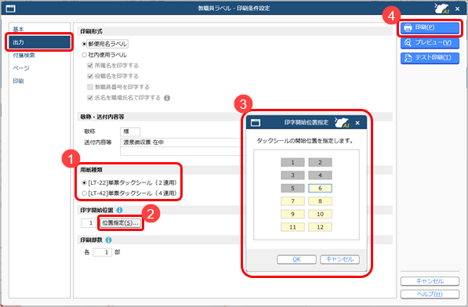468x307 pixels.
Task: Click the info icon next to 印刷部数
Action: pyautogui.click(x=109, y=240)
